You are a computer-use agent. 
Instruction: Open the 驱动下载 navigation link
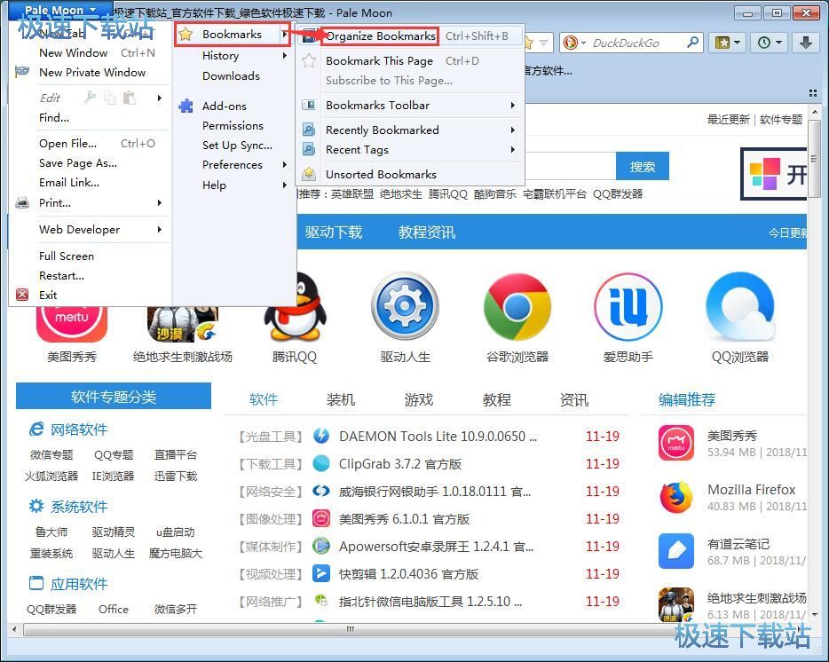point(333,232)
